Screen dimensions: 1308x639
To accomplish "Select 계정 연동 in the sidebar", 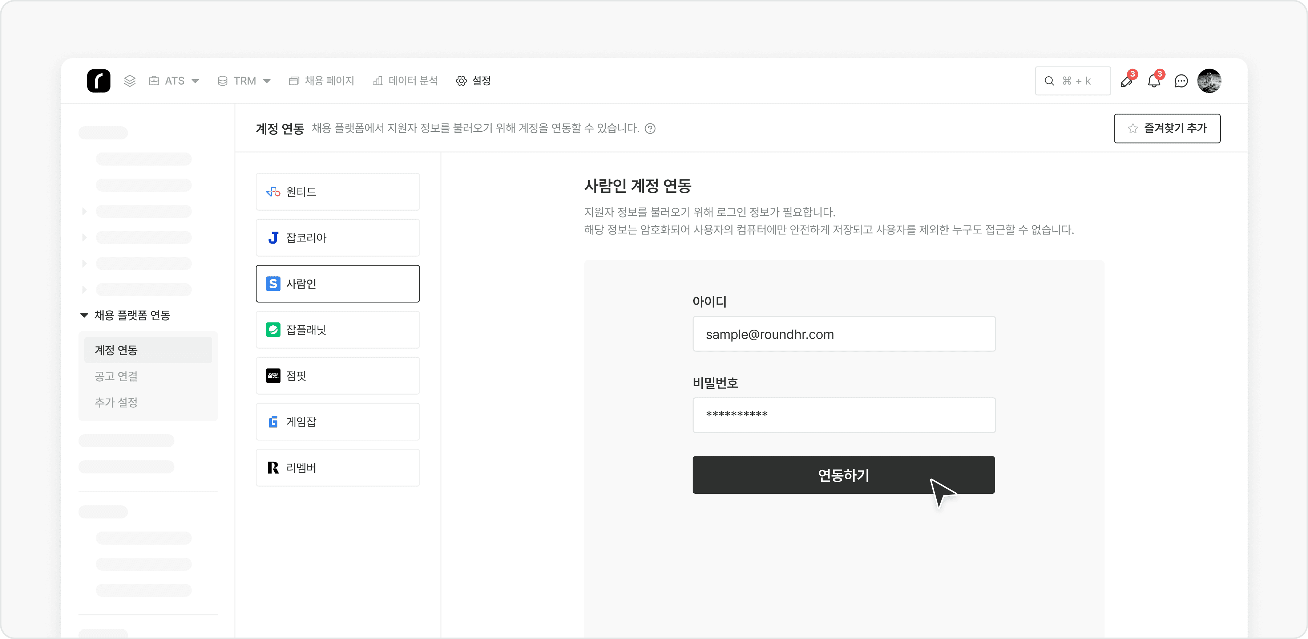I will coord(148,350).
